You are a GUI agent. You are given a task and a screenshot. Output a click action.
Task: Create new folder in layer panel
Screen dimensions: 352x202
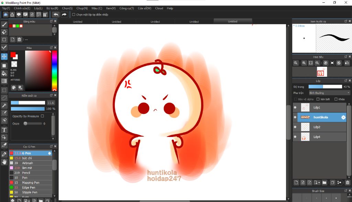[324, 182]
